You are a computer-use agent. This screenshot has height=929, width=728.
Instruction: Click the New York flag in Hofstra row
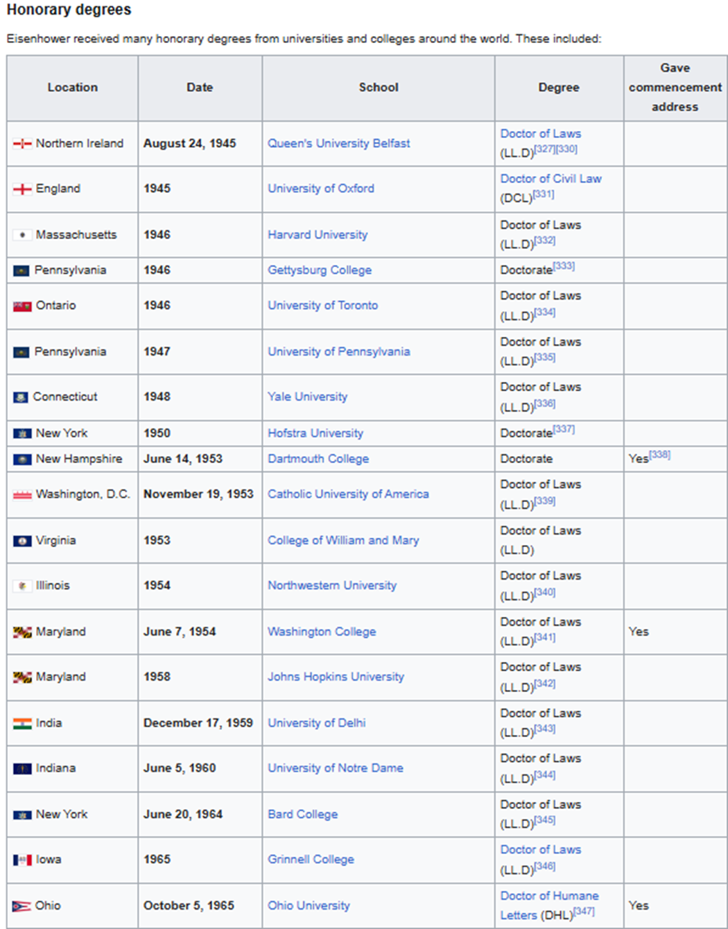coord(22,433)
